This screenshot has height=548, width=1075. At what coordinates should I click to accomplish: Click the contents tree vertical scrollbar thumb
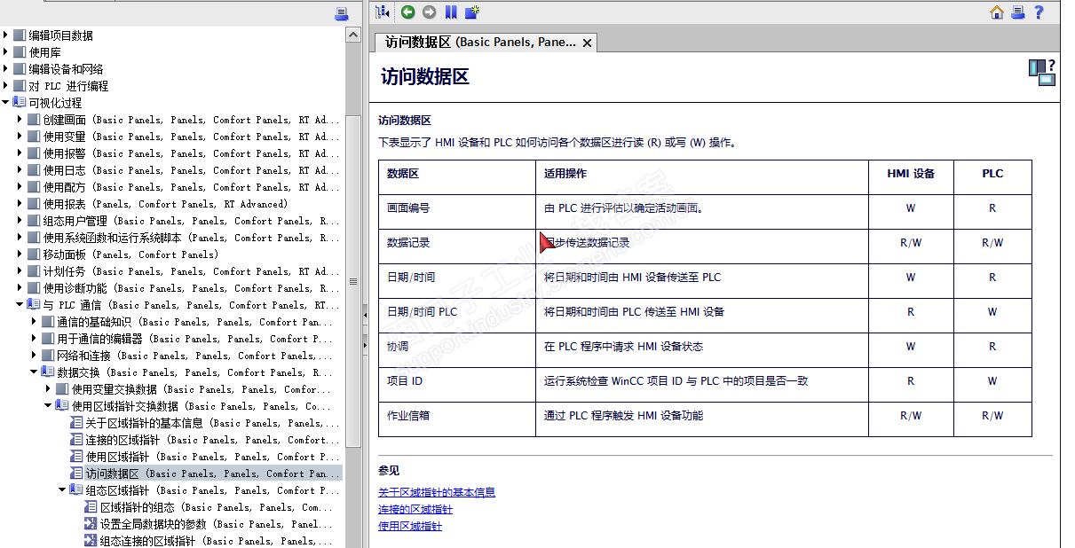[353, 281]
